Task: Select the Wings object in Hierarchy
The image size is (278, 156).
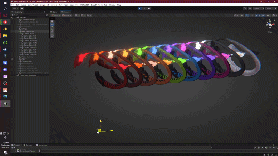Action: (x=24, y=29)
